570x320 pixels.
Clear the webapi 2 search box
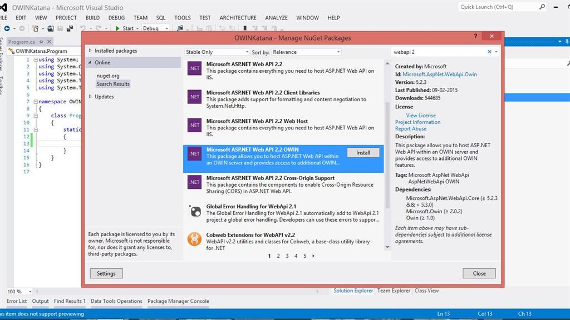click(489, 52)
